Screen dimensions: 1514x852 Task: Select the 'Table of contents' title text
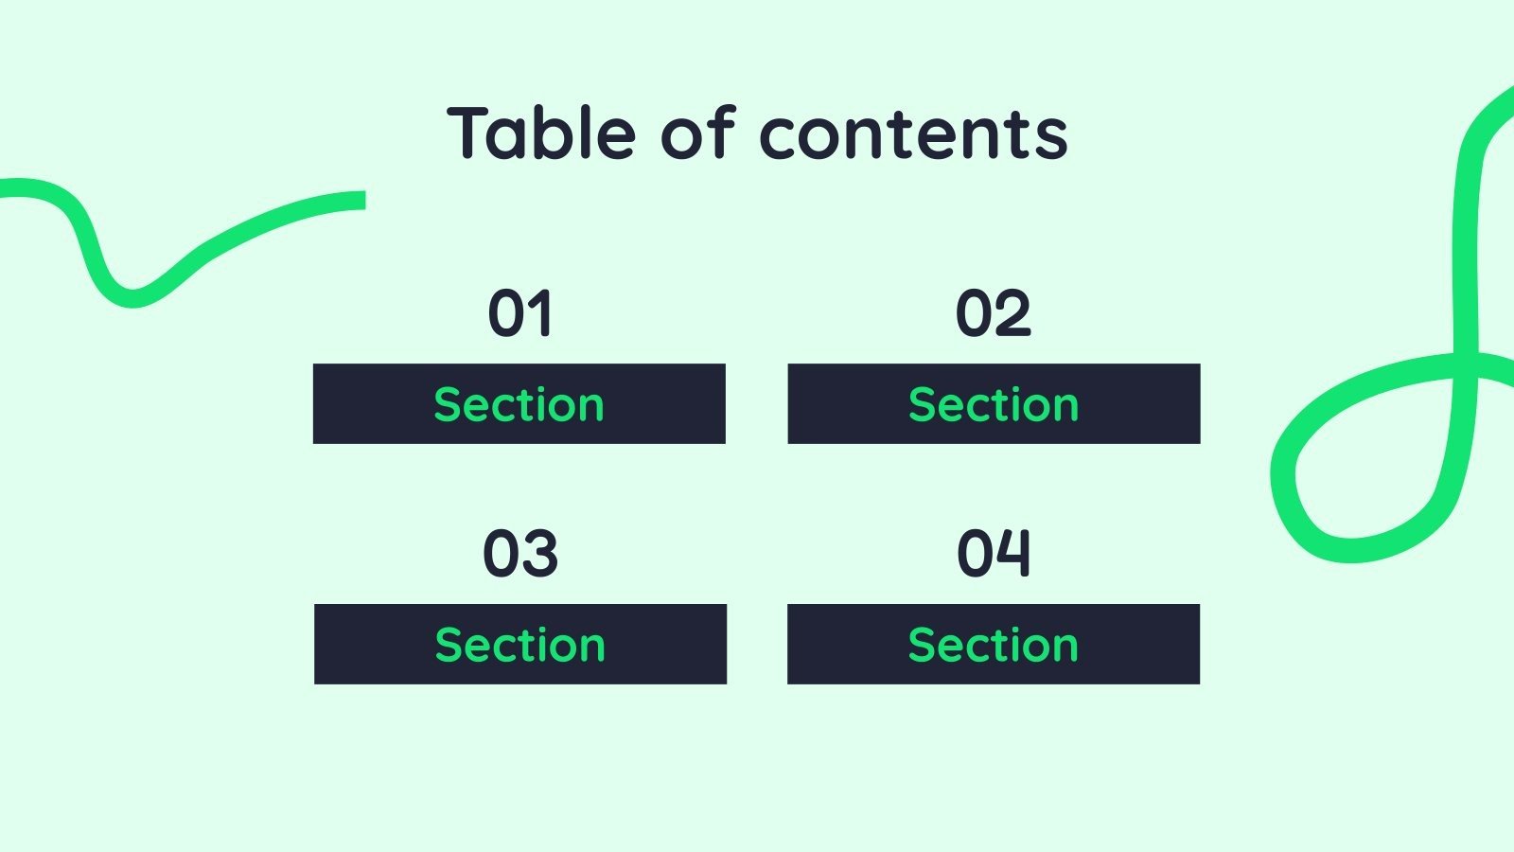tap(757, 133)
